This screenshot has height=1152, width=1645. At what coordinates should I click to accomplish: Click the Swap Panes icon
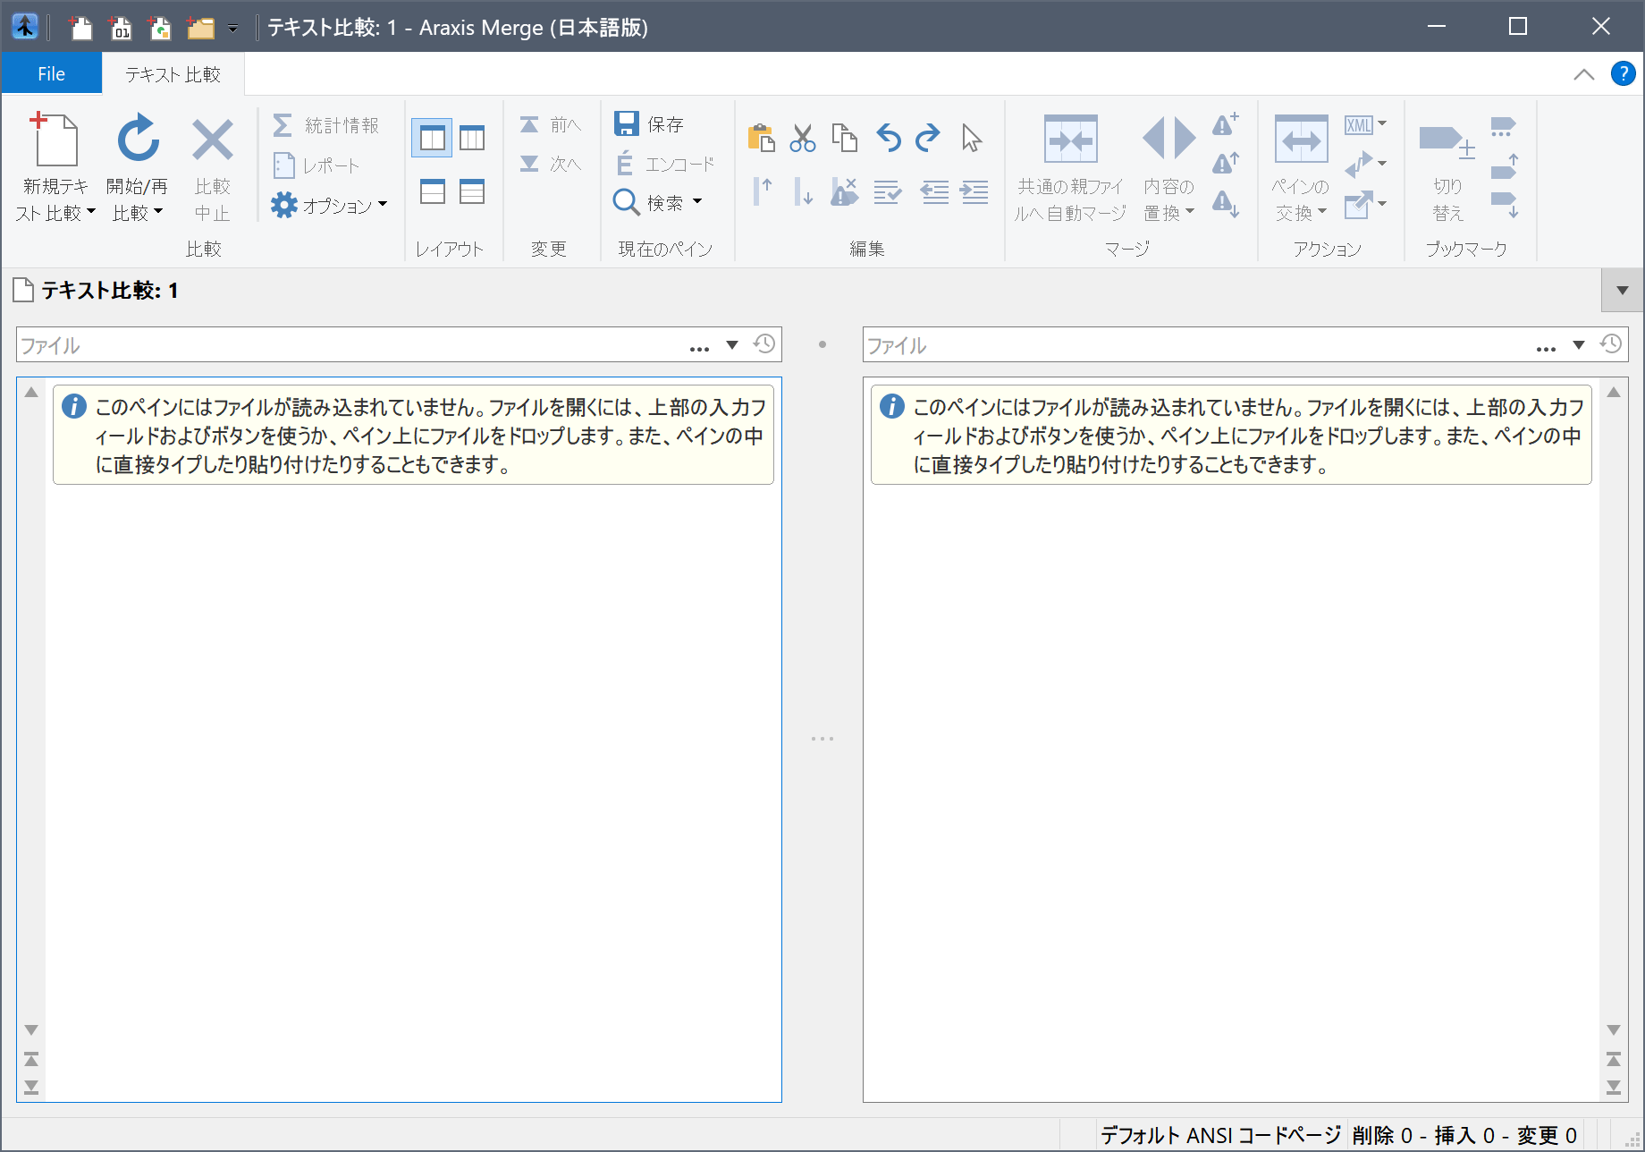point(1301,140)
